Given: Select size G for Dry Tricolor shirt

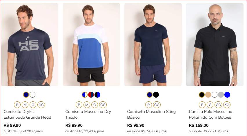Looking at the screenshot, I should (x=95, y=105).
